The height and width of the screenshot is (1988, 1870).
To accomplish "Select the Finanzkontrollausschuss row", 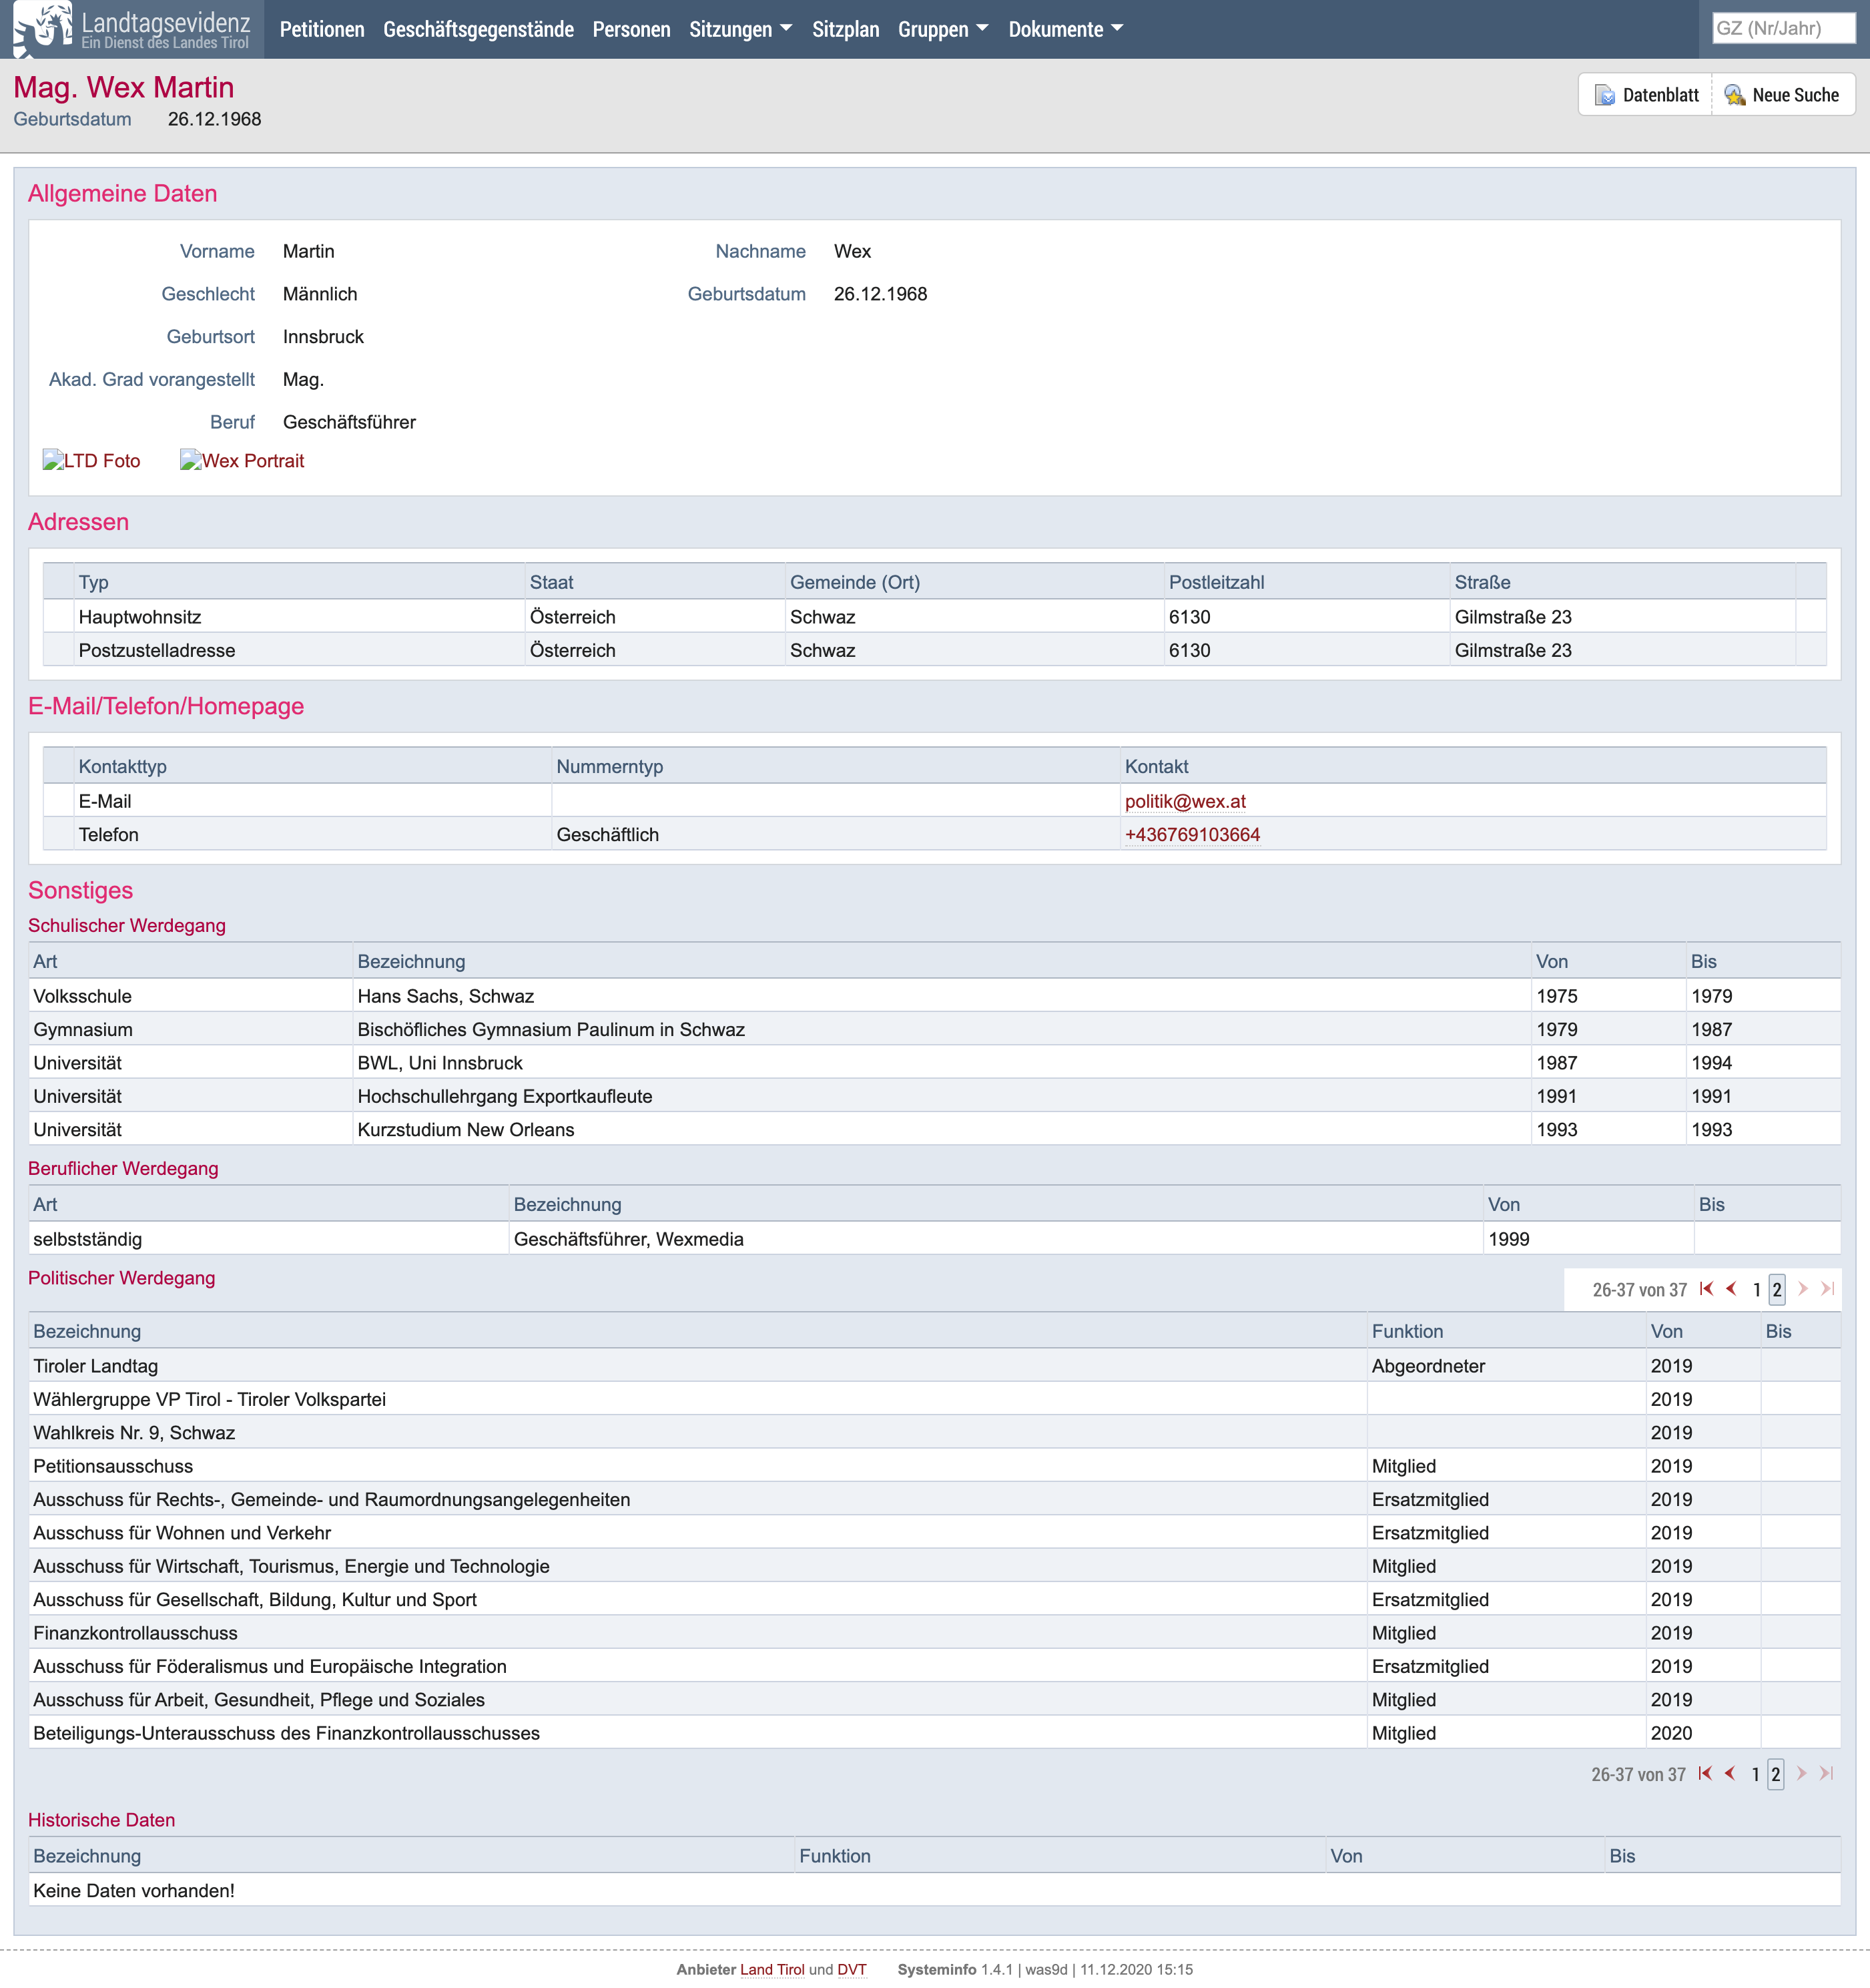I will point(934,1633).
